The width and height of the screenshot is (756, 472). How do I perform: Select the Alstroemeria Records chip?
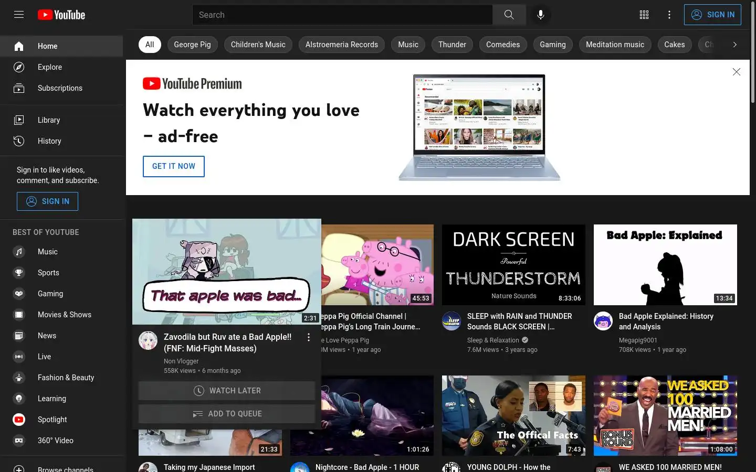click(x=342, y=45)
